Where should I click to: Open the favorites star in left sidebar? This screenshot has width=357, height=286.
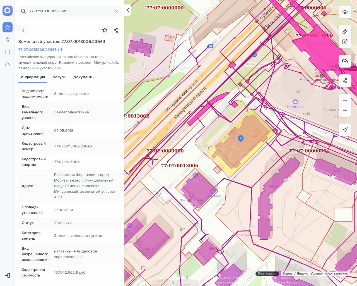click(8, 27)
